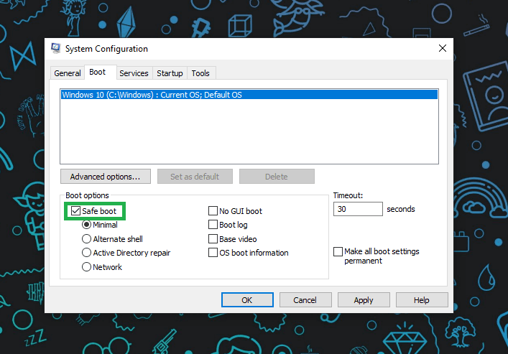Select the Minimal radio option
This screenshot has height=354, width=508.
(x=86, y=225)
